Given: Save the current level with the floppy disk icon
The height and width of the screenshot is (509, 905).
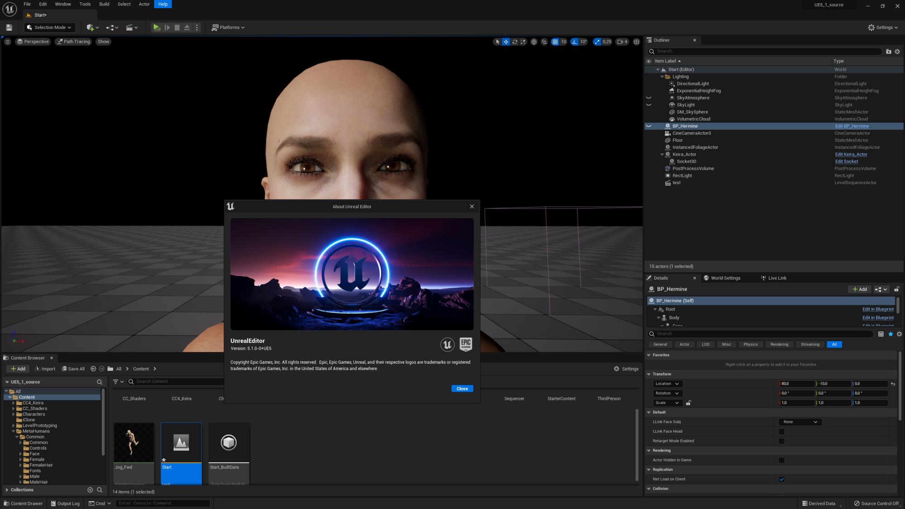Looking at the screenshot, I should point(9,28).
